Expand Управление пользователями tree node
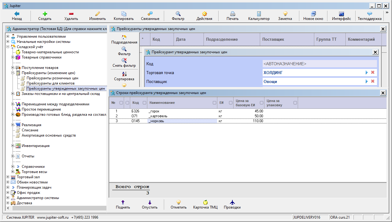 [x=8, y=36]
